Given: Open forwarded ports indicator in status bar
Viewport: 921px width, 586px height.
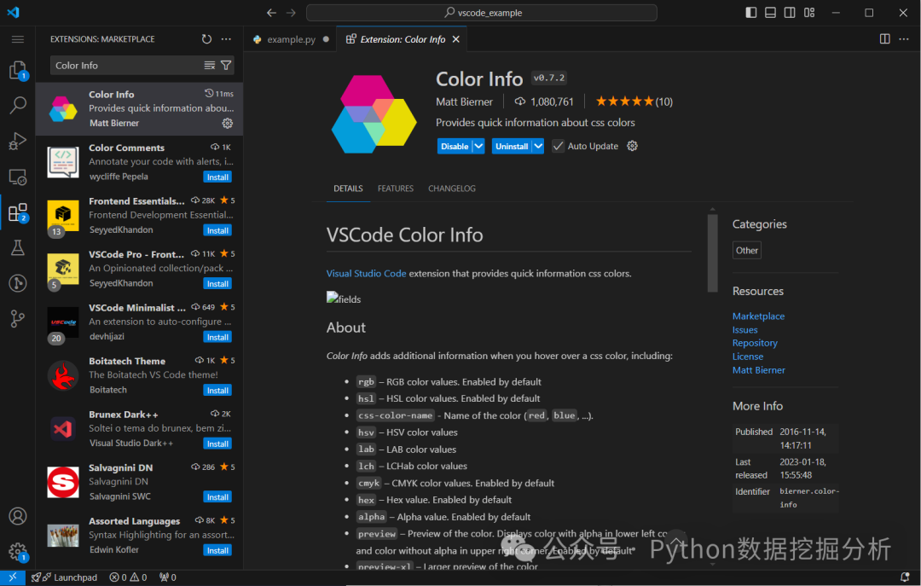Looking at the screenshot, I should click(x=167, y=577).
